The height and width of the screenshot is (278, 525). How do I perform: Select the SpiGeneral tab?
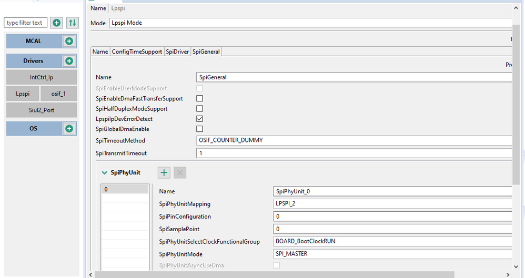click(x=206, y=52)
